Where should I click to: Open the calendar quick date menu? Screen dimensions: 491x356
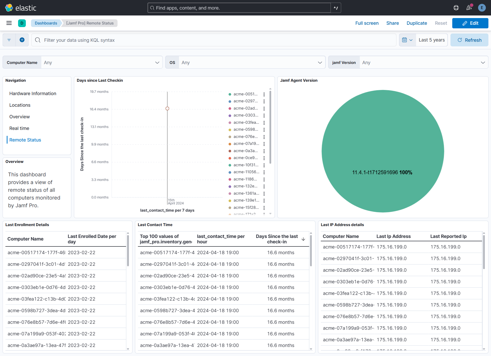[x=407, y=40]
